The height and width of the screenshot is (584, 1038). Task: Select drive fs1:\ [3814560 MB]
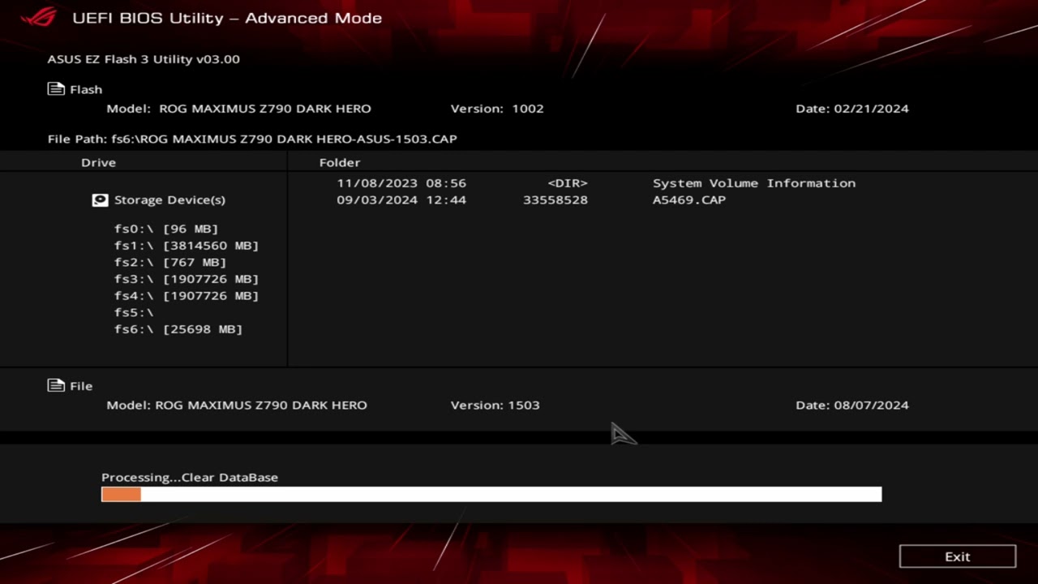pos(187,245)
